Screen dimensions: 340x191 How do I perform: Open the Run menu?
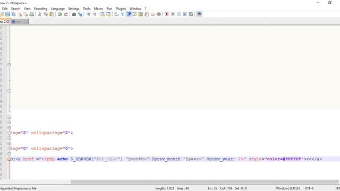click(109, 8)
